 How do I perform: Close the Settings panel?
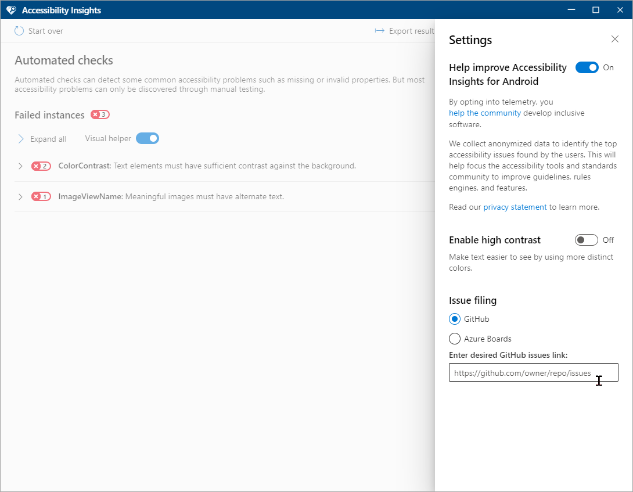(614, 39)
